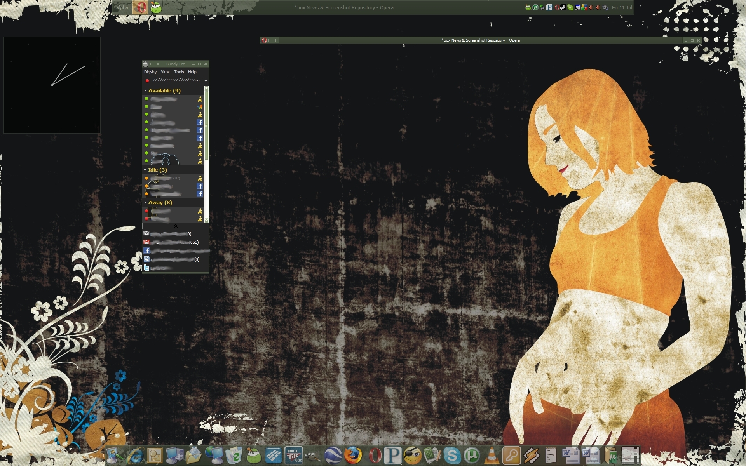Open the Help menu in Digsby
The image size is (746, 466).
(192, 72)
